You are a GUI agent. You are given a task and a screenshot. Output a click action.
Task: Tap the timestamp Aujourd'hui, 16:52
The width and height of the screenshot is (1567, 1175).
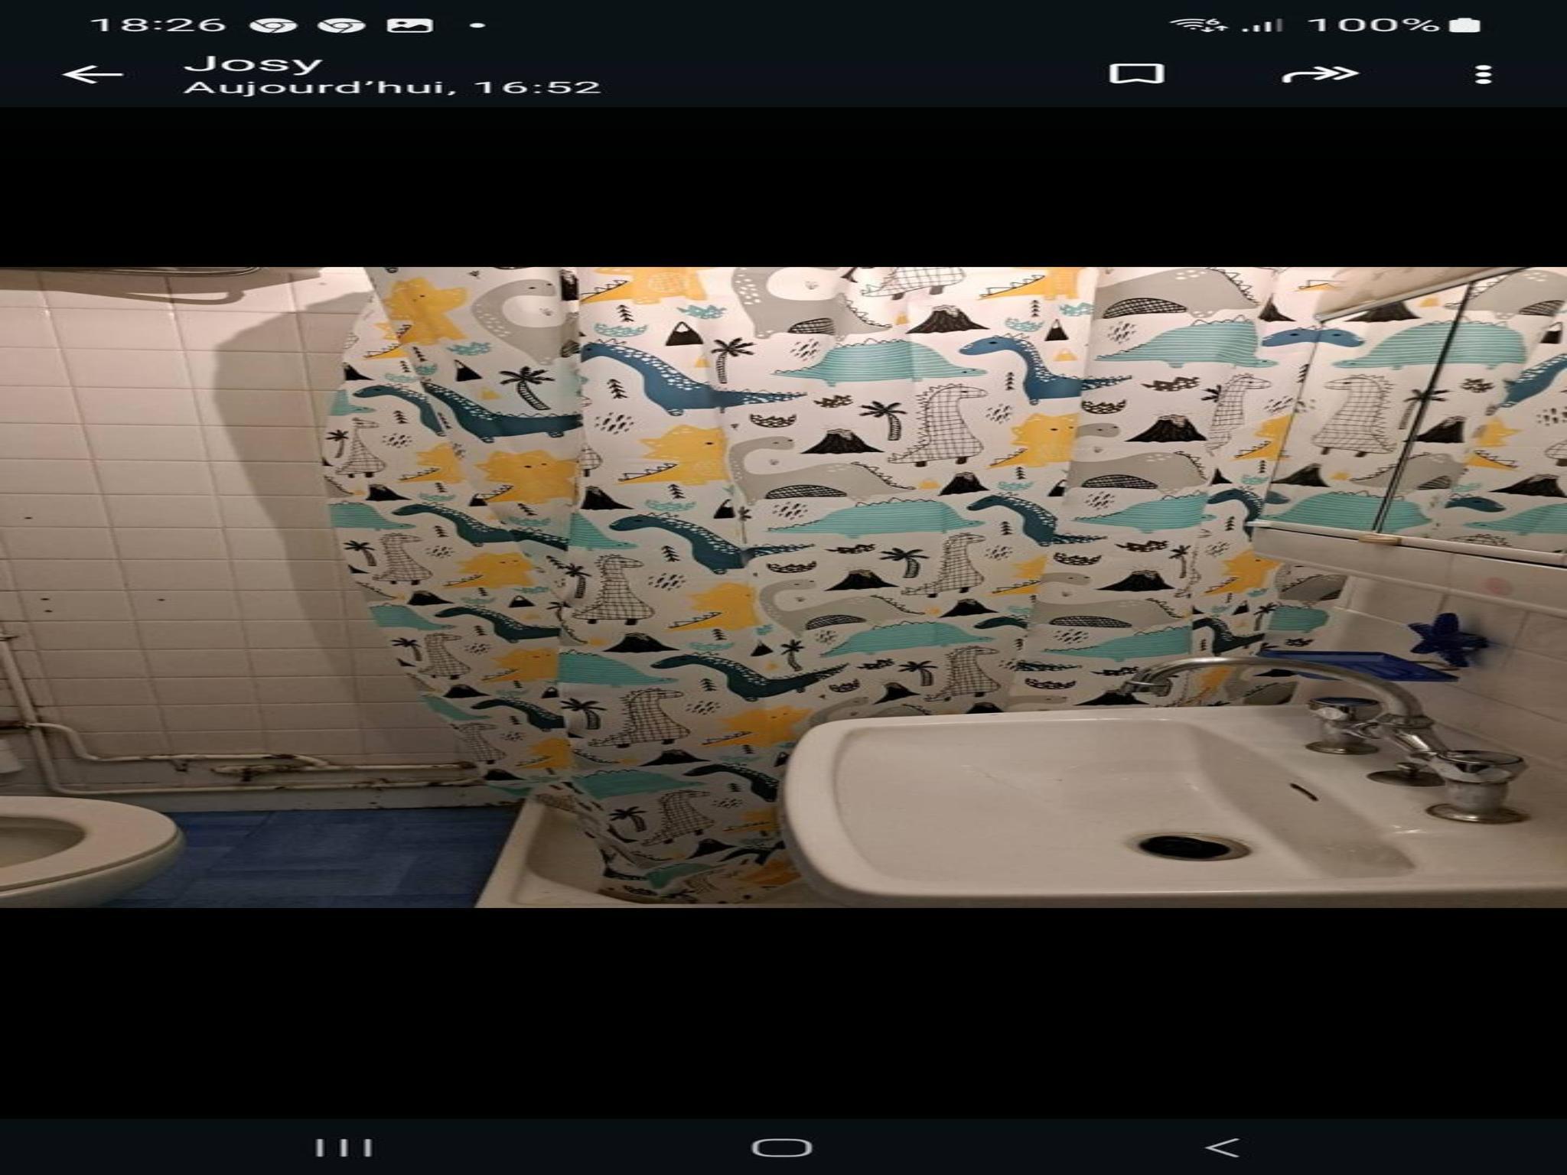click(x=392, y=87)
